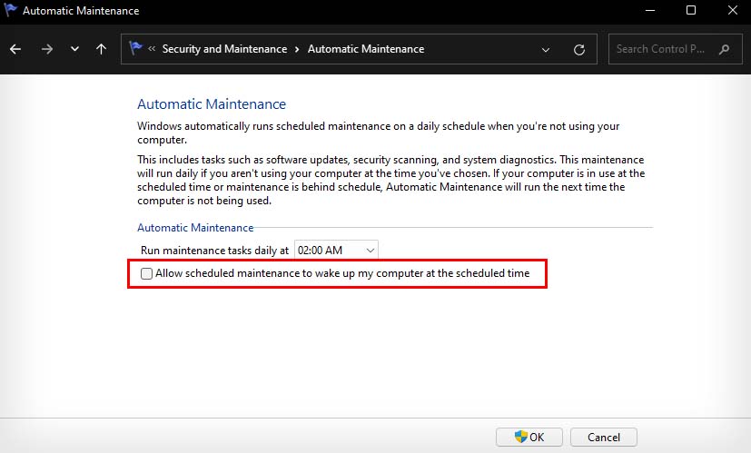
Task: Minimize the Automatic Maintenance window
Action: (x=650, y=10)
